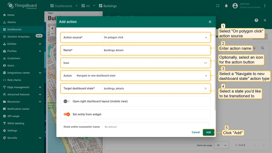Click the ThingsBoard logo

22,6
